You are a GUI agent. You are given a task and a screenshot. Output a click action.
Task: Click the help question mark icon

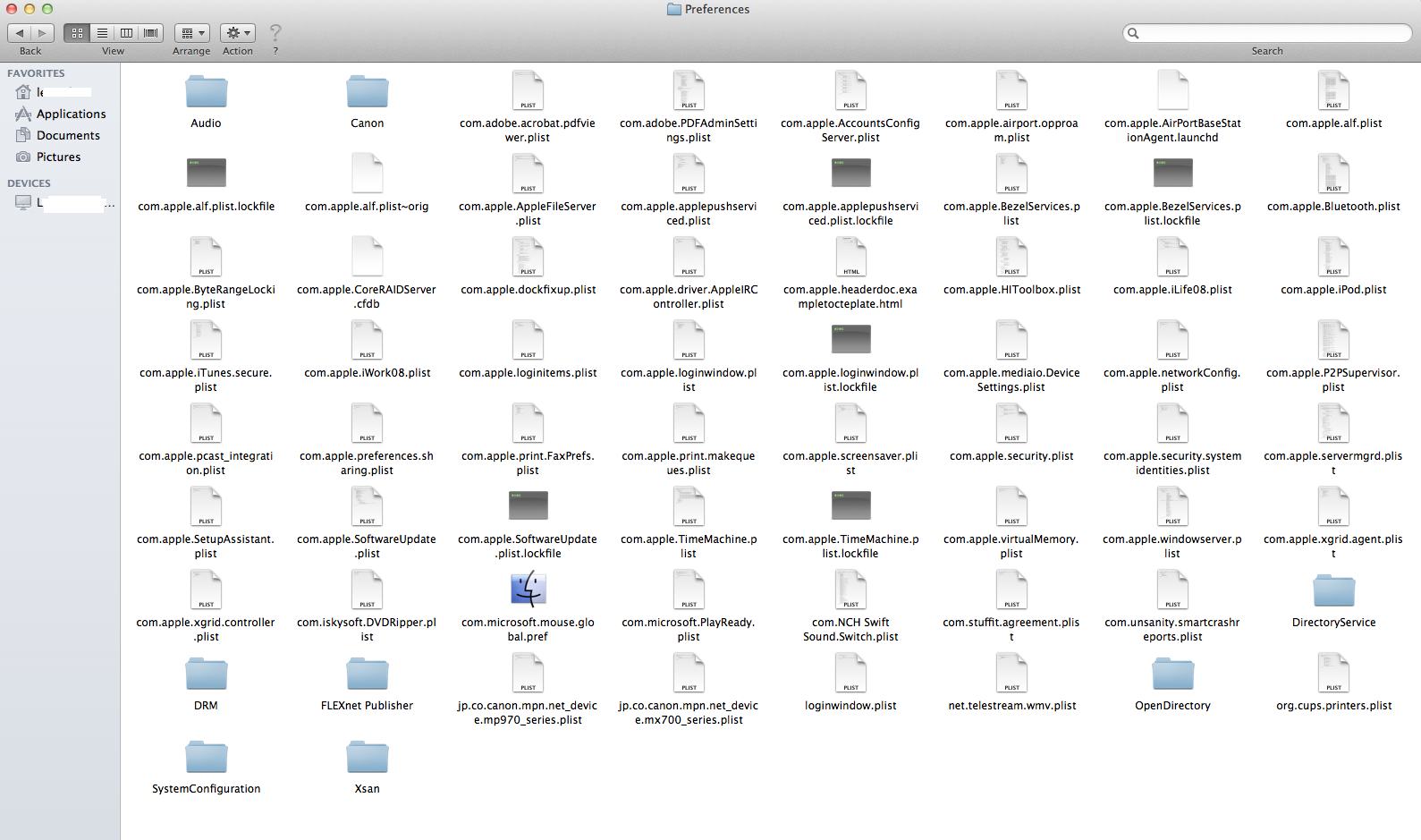275,33
